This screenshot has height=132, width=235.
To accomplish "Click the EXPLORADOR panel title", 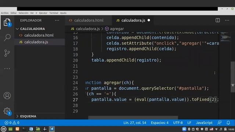I will pyautogui.click(x=31, y=21).
